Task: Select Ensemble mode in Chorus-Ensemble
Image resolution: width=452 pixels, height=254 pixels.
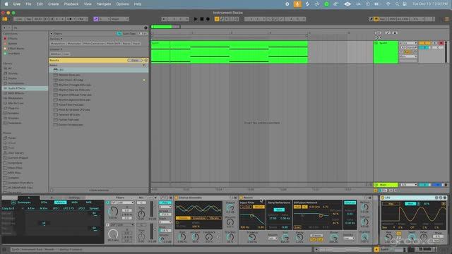Action: coord(199,218)
